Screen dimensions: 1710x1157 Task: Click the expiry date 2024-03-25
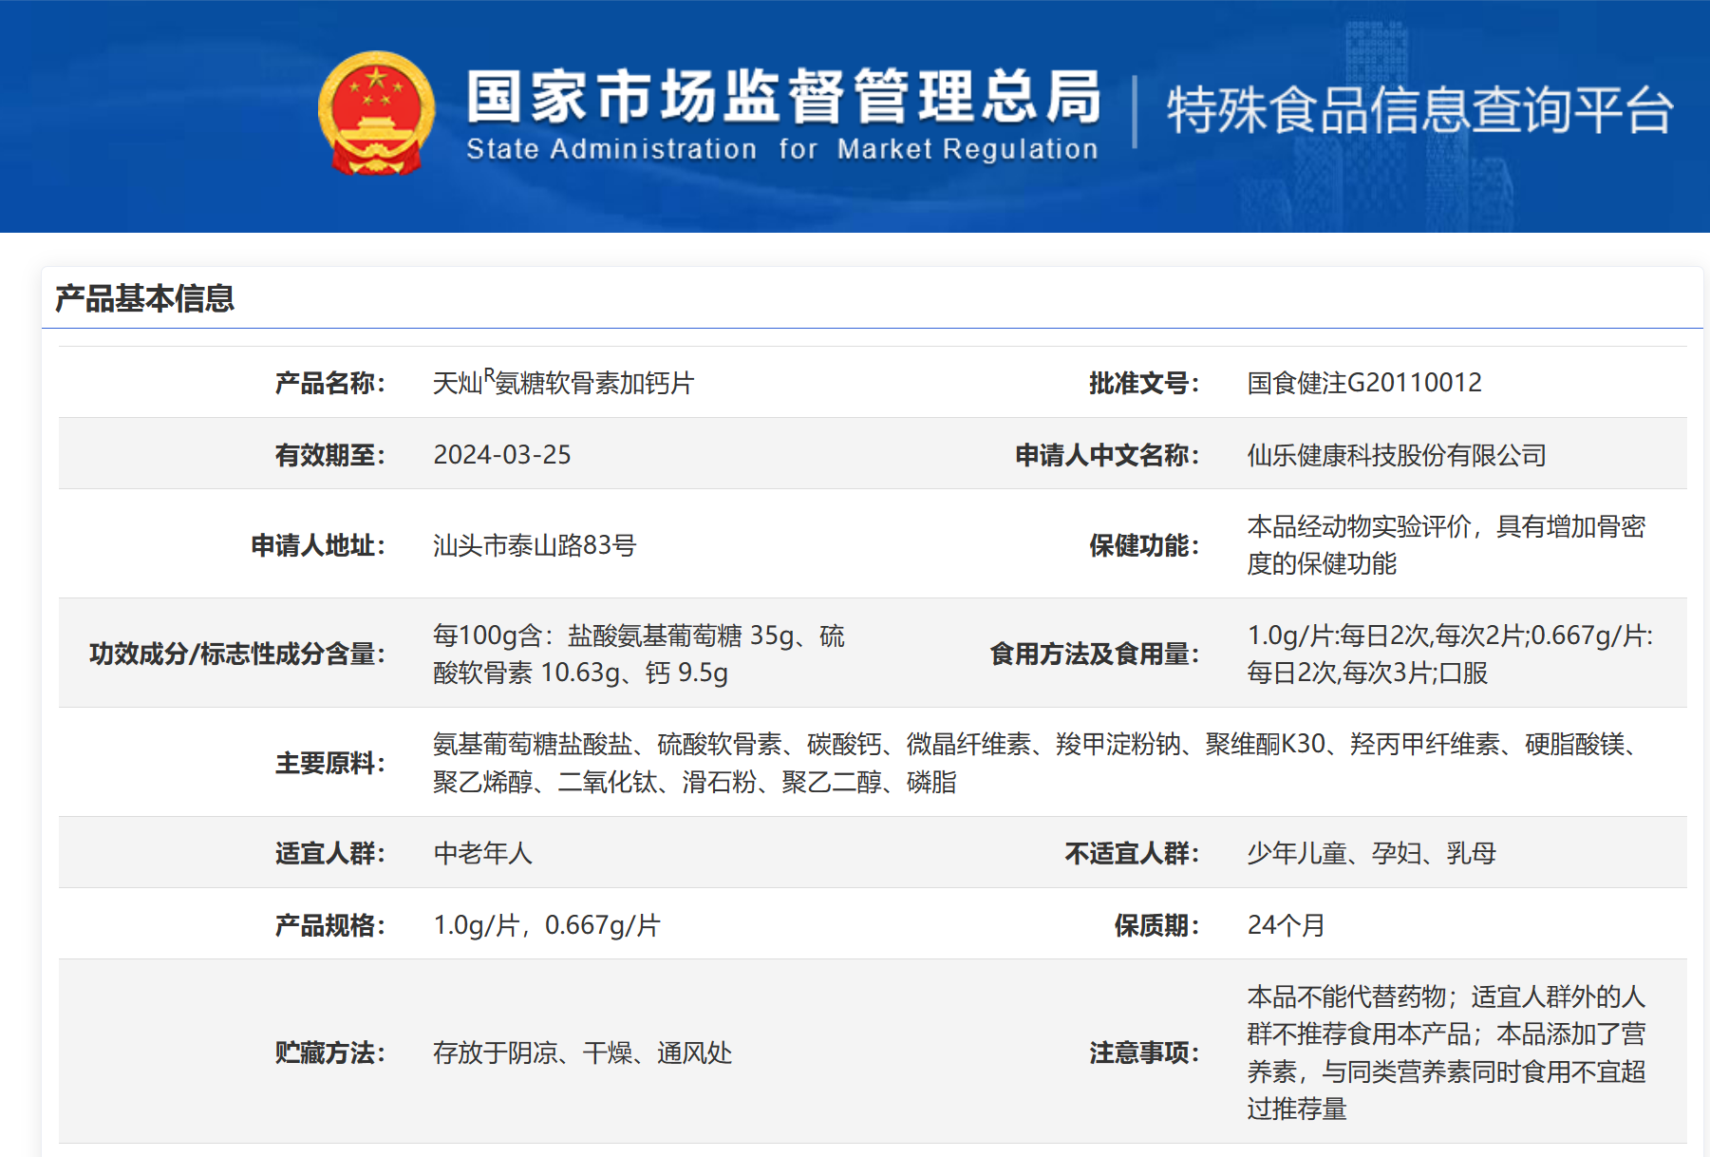pyautogui.click(x=502, y=455)
